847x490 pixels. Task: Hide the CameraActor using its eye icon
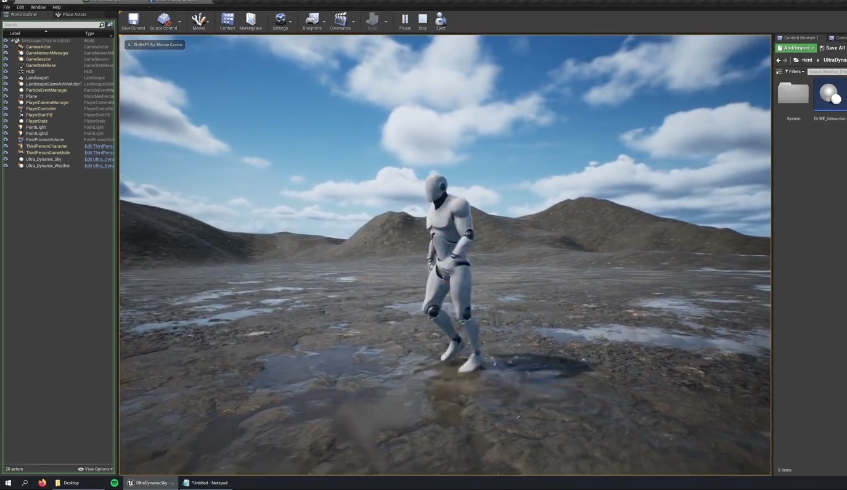[6, 47]
